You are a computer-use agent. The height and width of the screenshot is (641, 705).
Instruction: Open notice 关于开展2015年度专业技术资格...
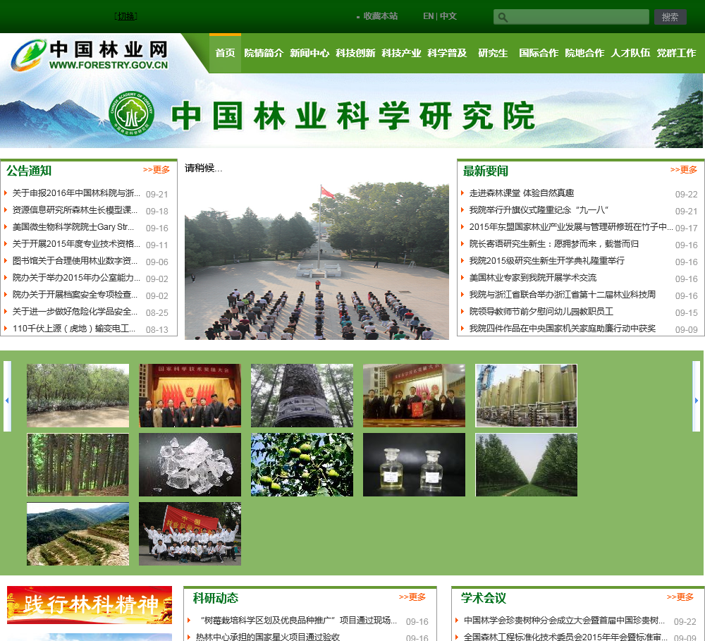76,244
